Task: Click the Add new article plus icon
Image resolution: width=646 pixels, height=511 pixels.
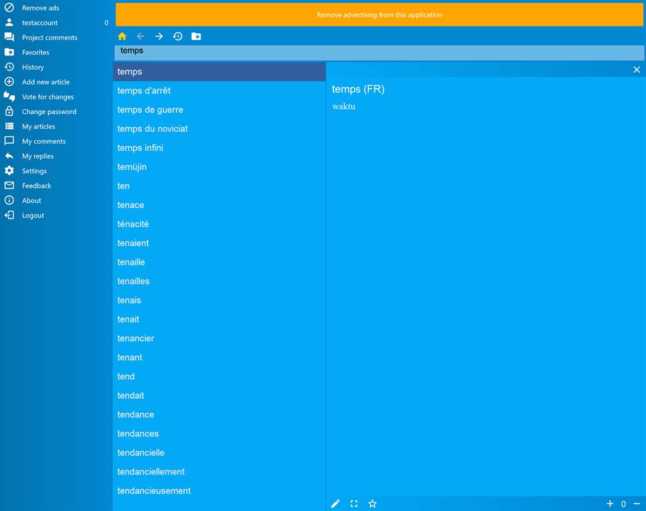Action: (x=9, y=81)
